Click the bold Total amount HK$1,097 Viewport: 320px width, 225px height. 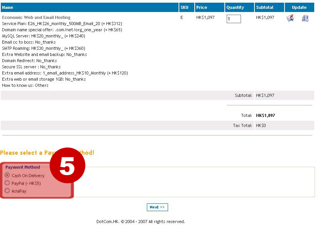[x=266, y=115]
